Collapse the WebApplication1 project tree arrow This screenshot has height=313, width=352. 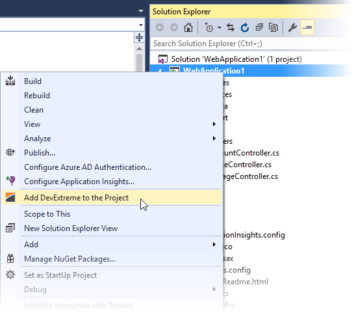tap(159, 71)
